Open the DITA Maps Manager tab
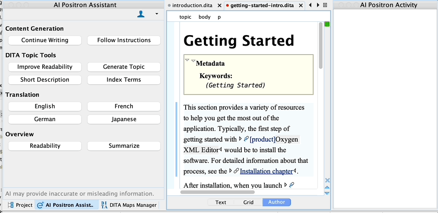 (128, 205)
